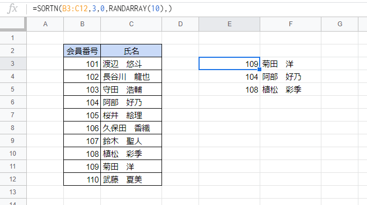The width and height of the screenshot is (367, 205).
Task: Click header cell 会員番号
Action: (x=82, y=51)
